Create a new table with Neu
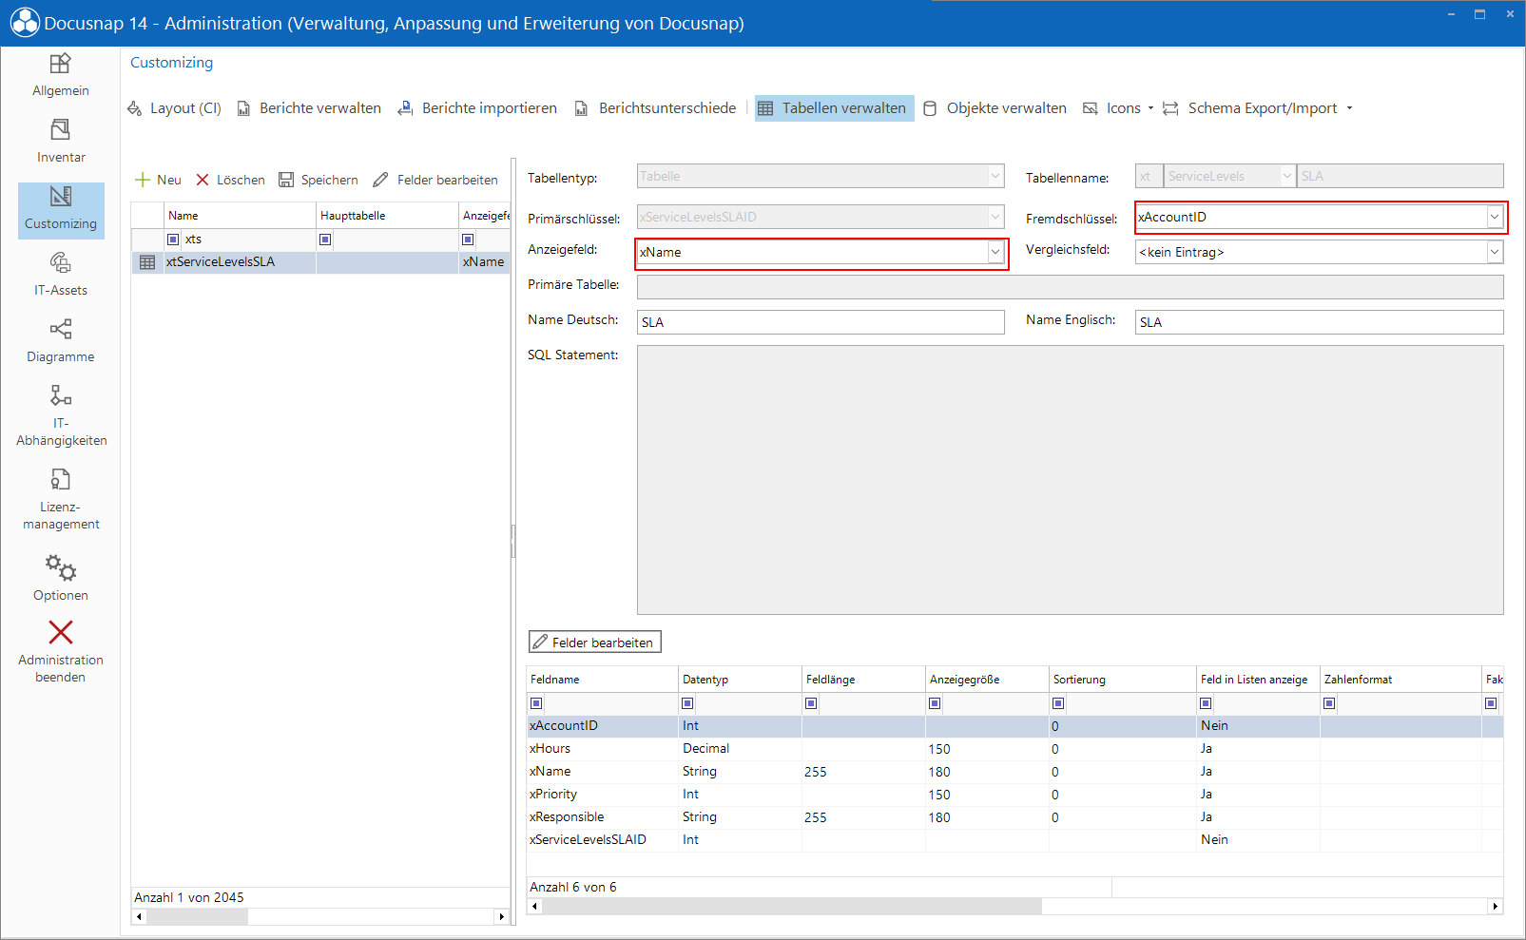Viewport: 1526px width, 940px height. (158, 180)
